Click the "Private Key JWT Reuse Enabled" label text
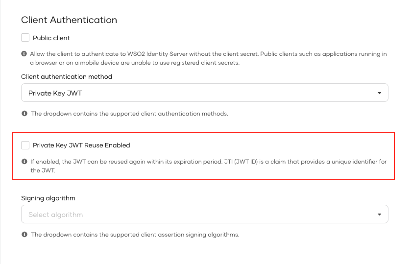Viewport: 411px width, 264px height. tap(81, 145)
